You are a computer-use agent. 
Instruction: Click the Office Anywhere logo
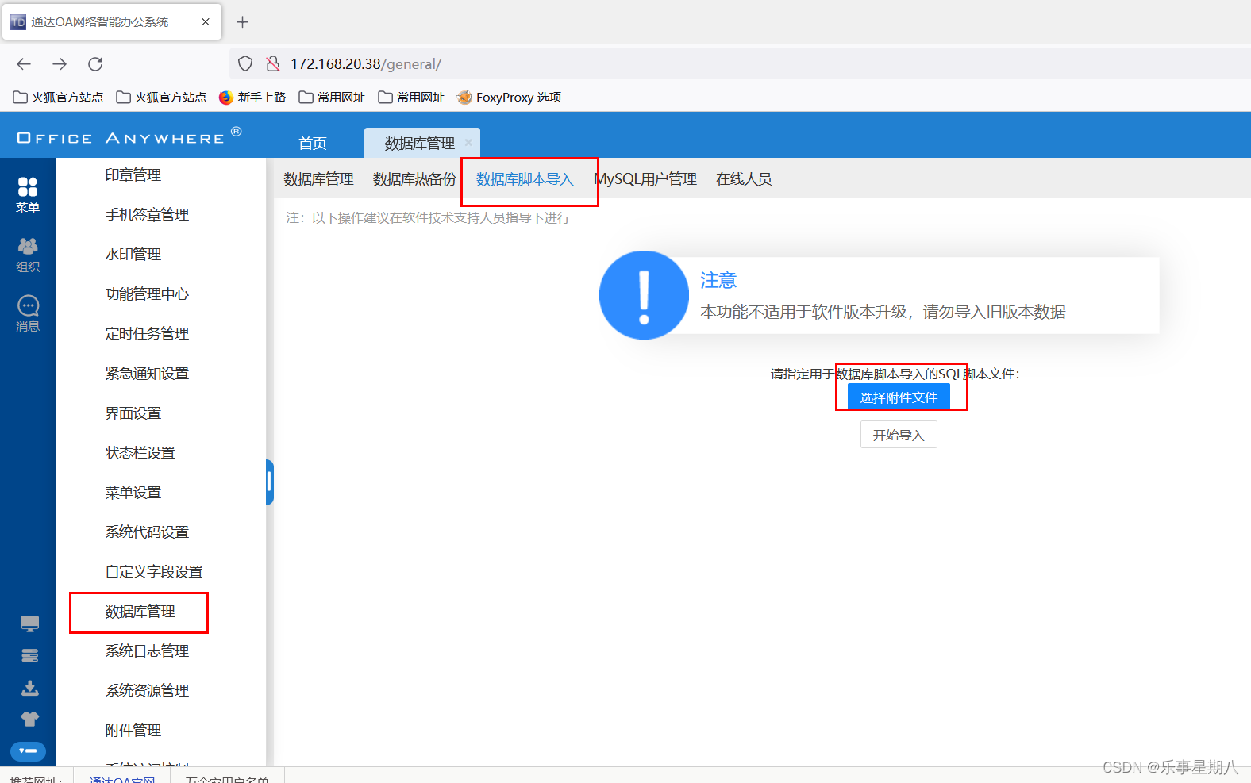coord(129,136)
